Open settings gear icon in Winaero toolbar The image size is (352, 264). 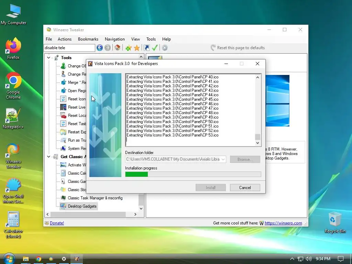[x=165, y=47]
